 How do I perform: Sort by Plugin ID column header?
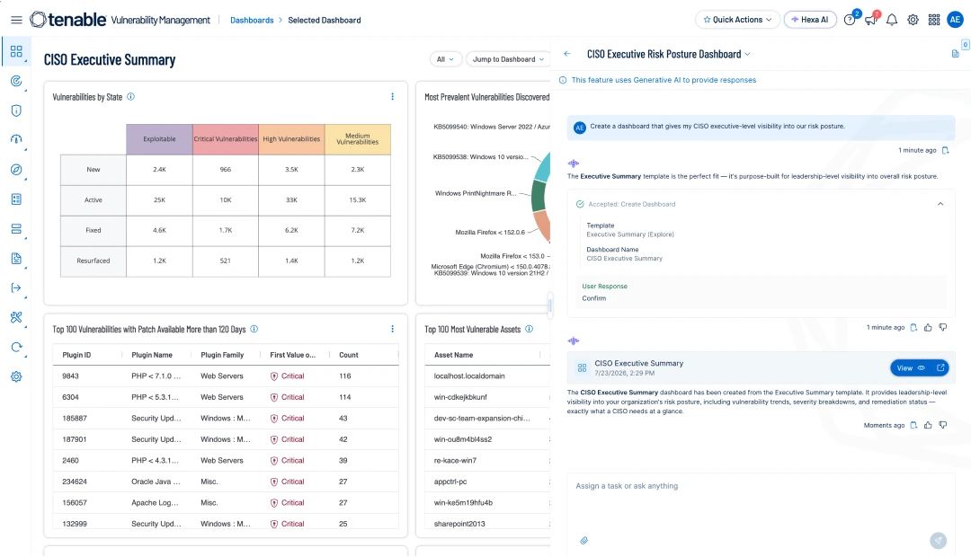click(76, 355)
